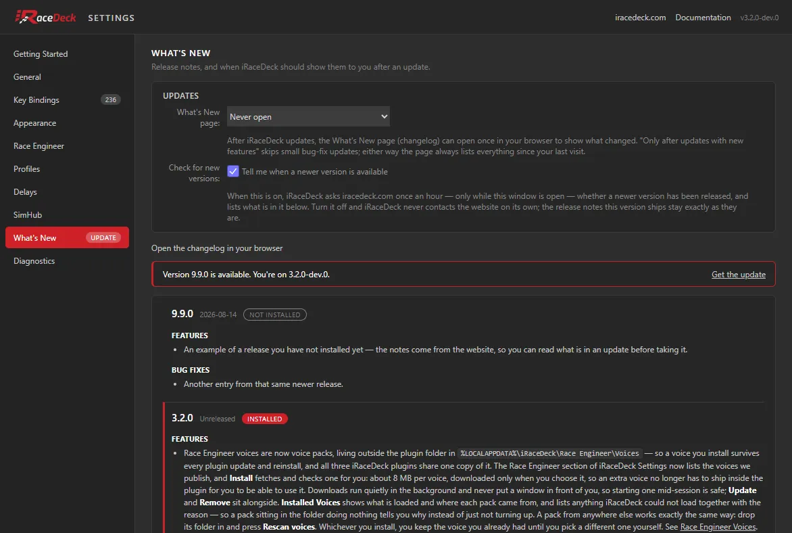Click the FEATURES heading under 3.2.0
Viewport: 792px width, 533px height.
coord(189,439)
